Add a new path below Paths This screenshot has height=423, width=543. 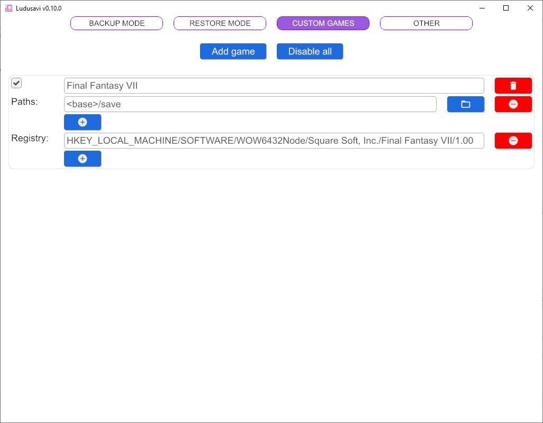pos(83,122)
